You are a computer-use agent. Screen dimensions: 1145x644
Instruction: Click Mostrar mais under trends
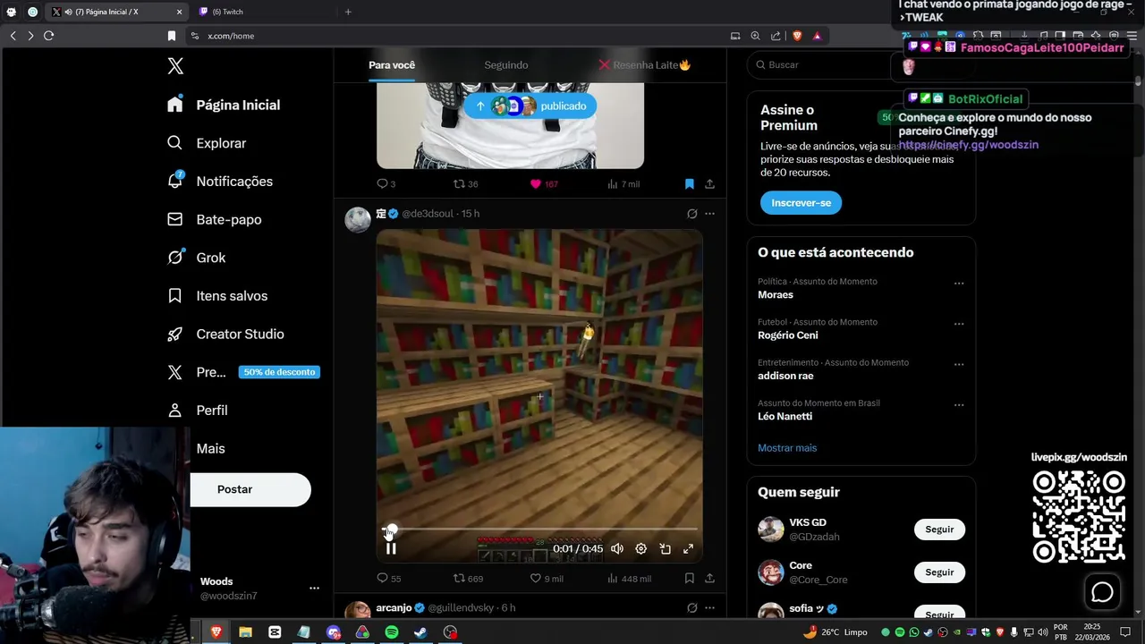pyautogui.click(x=787, y=448)
